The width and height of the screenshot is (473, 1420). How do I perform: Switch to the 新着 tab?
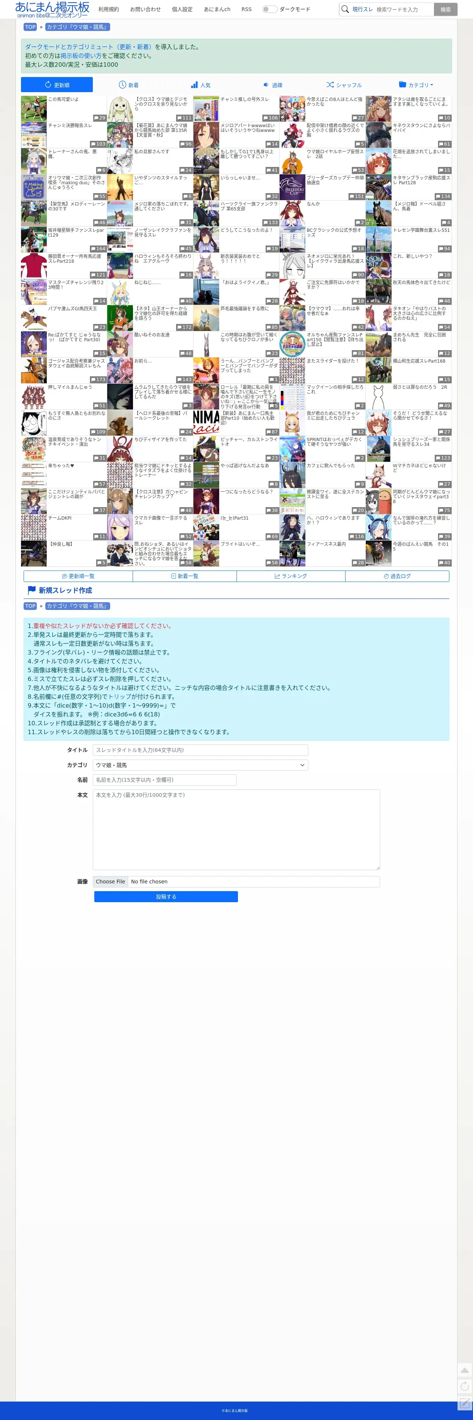point(129,85)
